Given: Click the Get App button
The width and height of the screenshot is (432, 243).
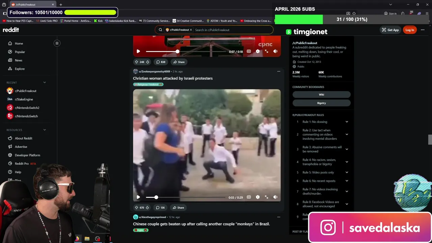Looking at the screenshot, I should click(390, 30).
